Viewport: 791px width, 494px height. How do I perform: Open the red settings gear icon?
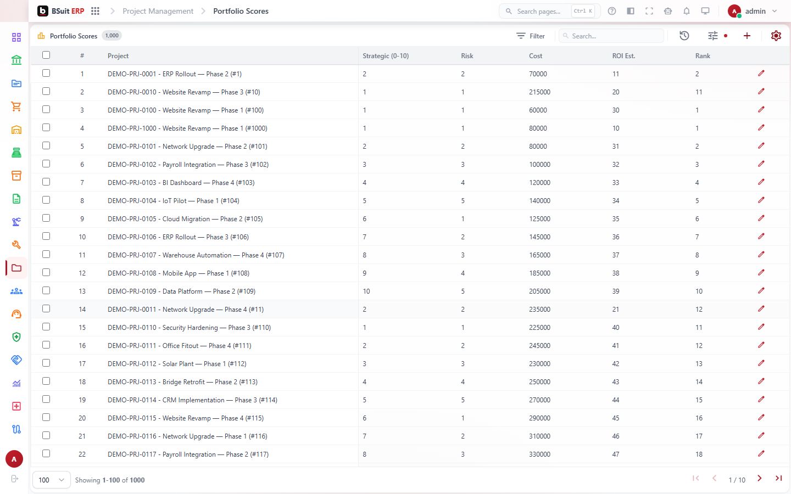point(776,36)
